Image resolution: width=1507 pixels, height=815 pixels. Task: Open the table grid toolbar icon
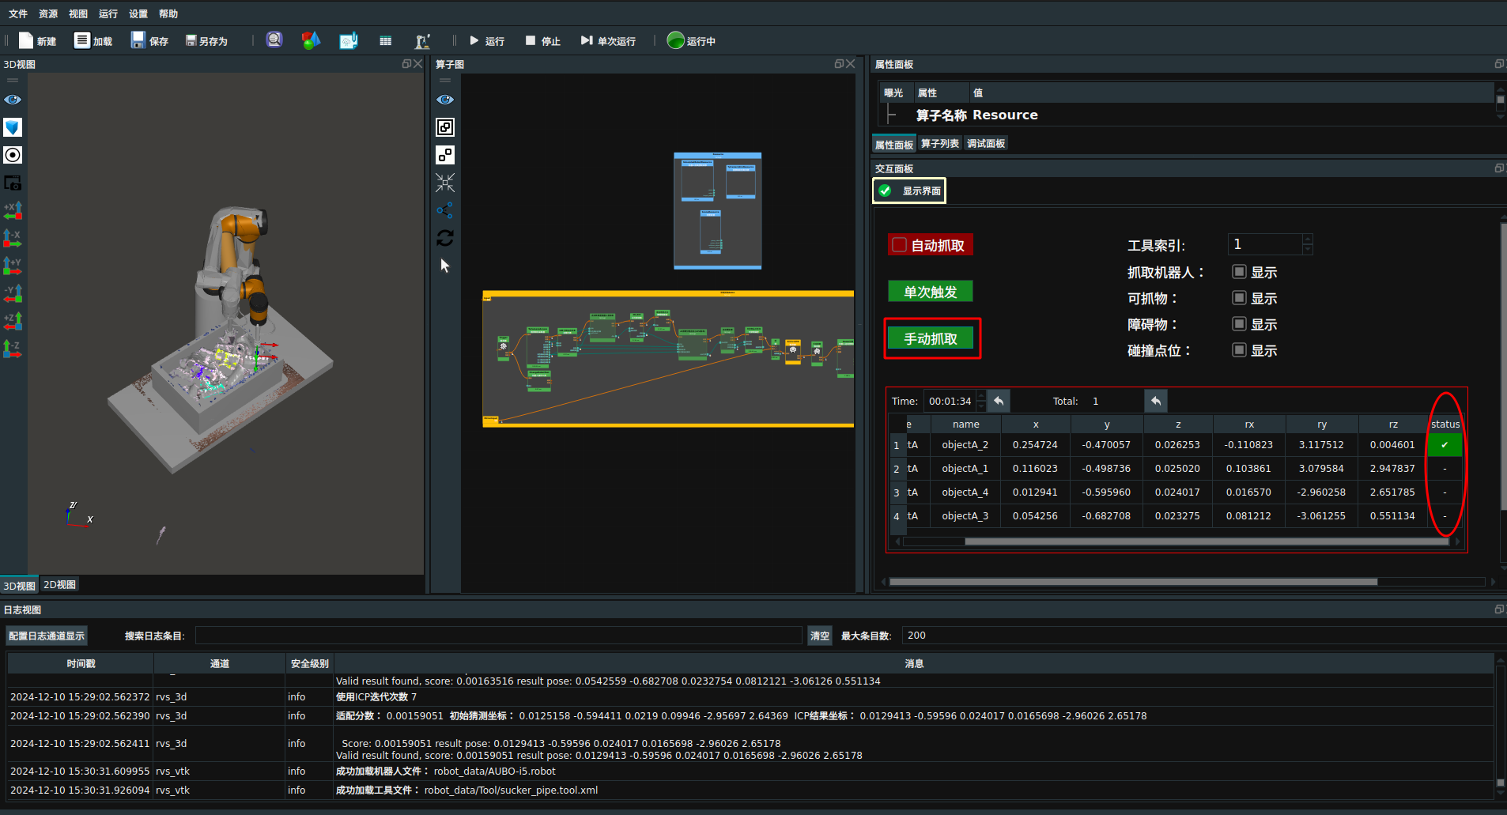(x=386, y=41)
